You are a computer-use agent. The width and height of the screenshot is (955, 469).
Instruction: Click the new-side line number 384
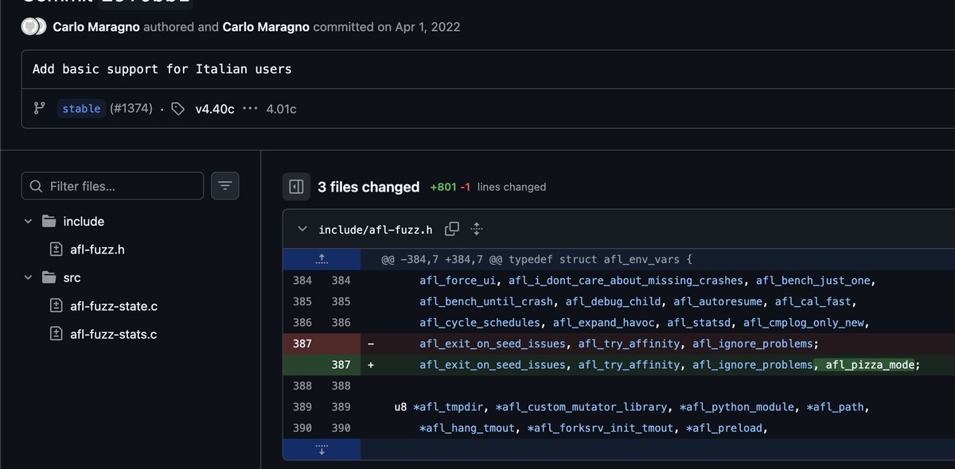341,281
